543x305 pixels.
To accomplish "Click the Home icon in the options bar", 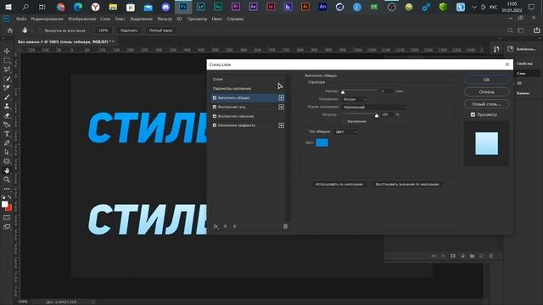I will tap(10, 30).
